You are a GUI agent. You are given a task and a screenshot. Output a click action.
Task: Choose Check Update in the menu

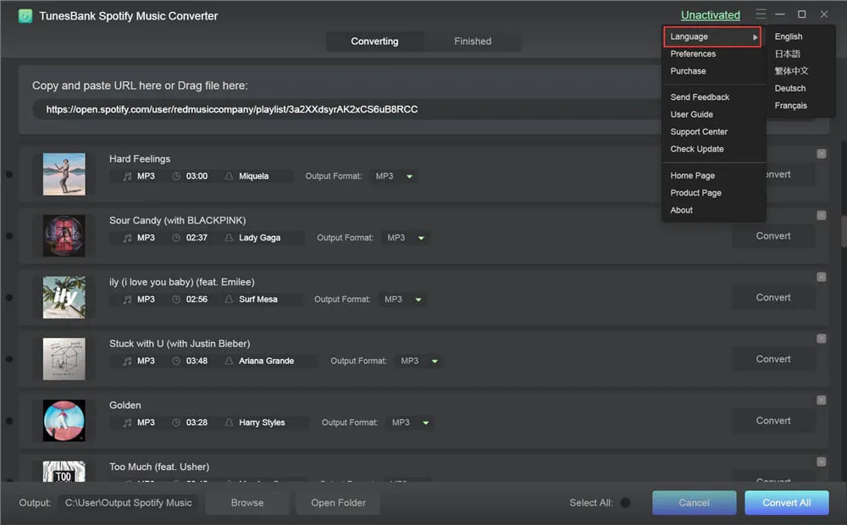697,149
